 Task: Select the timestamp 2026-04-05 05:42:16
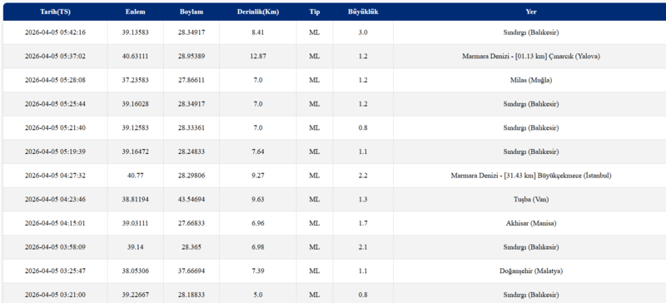click(x=55, y=32)
